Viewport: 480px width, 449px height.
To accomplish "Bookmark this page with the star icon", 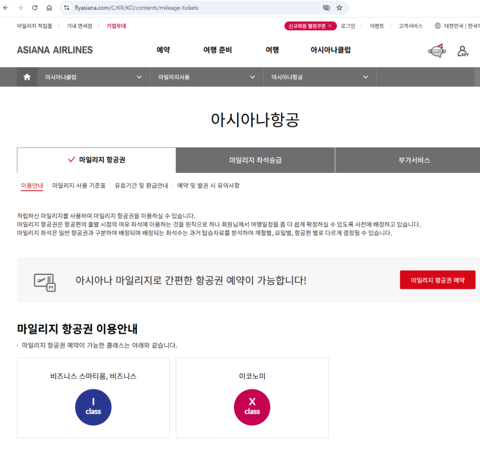I will (339, 8).
